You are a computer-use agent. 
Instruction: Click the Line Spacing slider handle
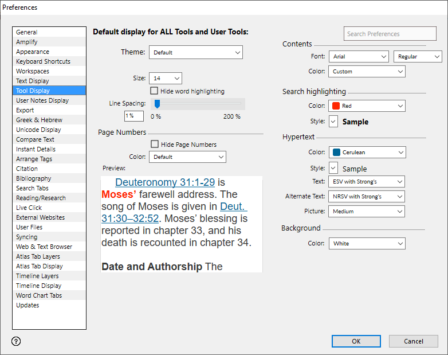pyautogui.click(x=157, y=104)
